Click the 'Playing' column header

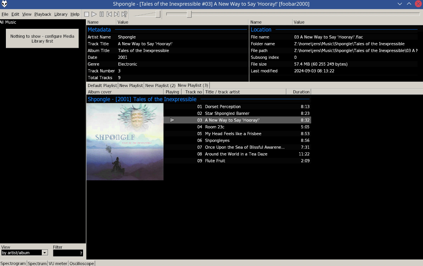172,92
